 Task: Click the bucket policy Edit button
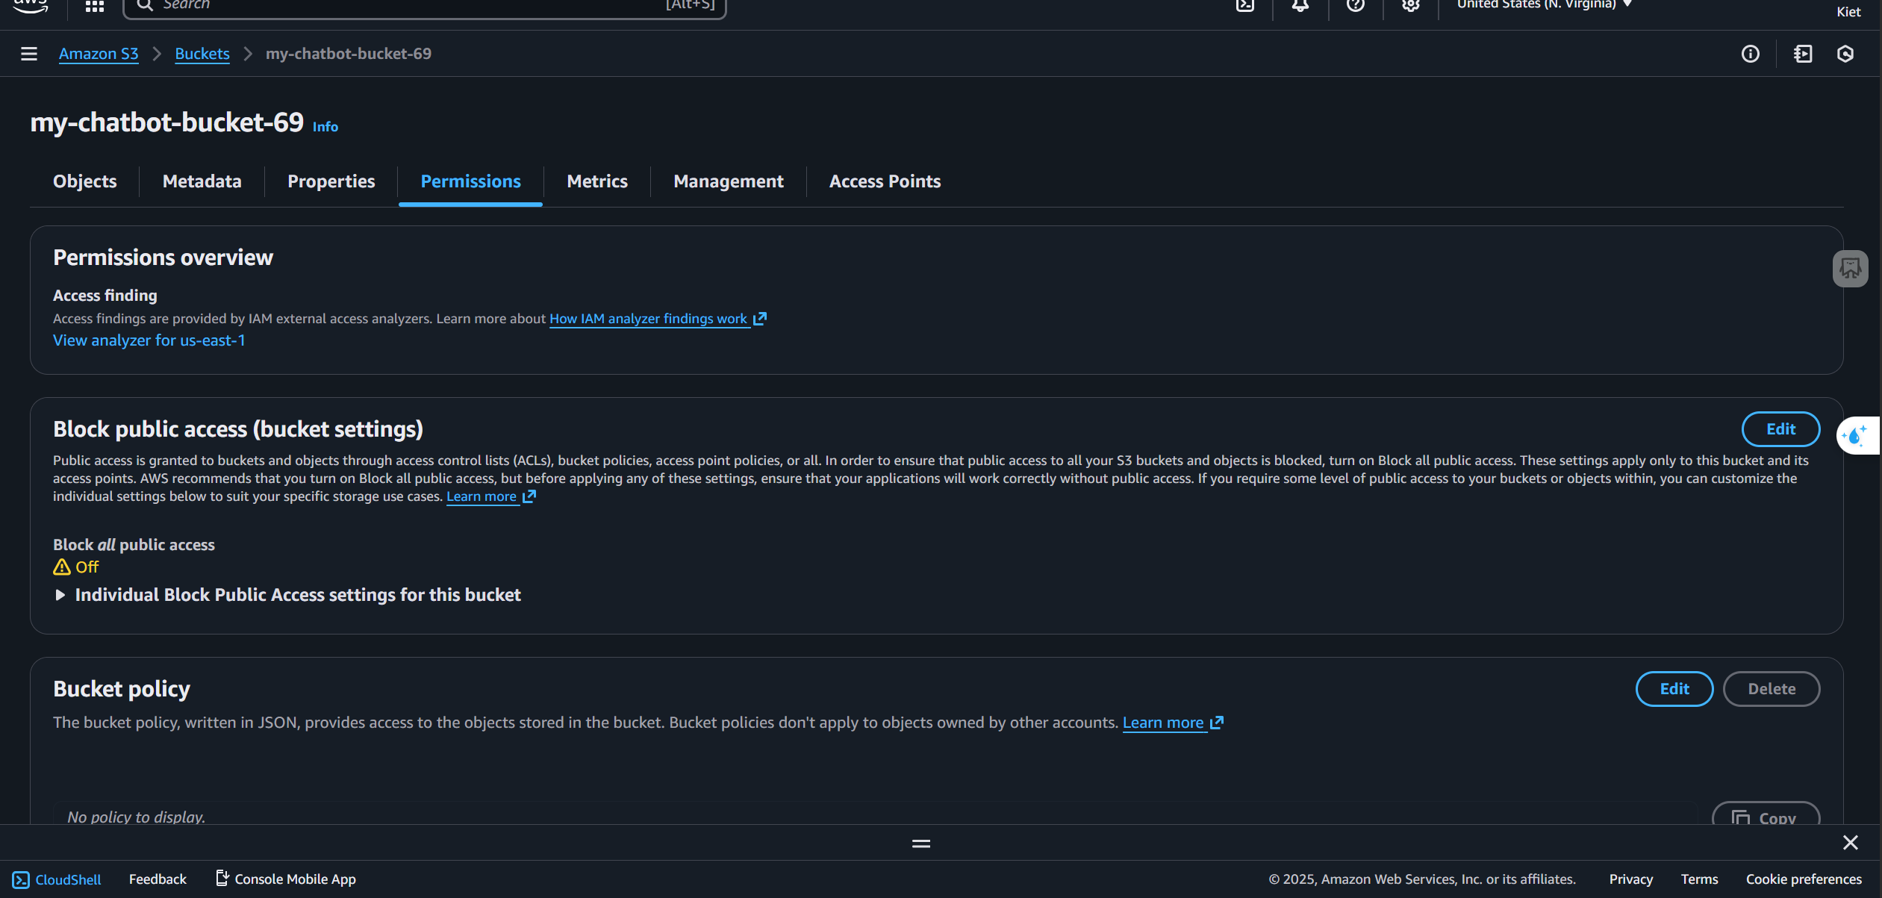1674,689
